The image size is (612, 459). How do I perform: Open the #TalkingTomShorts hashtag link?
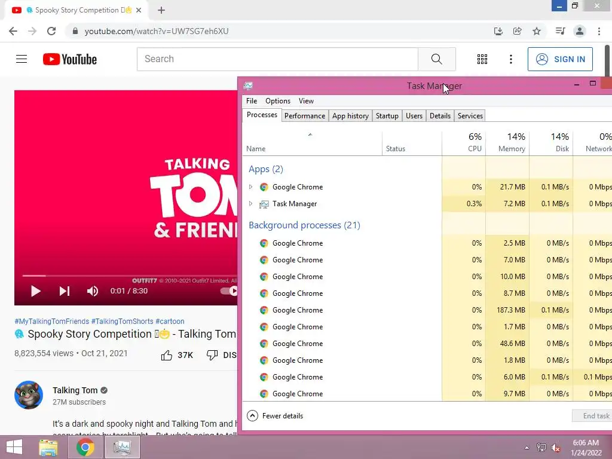122,321
